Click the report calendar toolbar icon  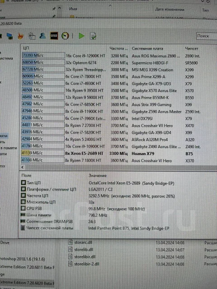pyautogui.click(x=32, y=36)
